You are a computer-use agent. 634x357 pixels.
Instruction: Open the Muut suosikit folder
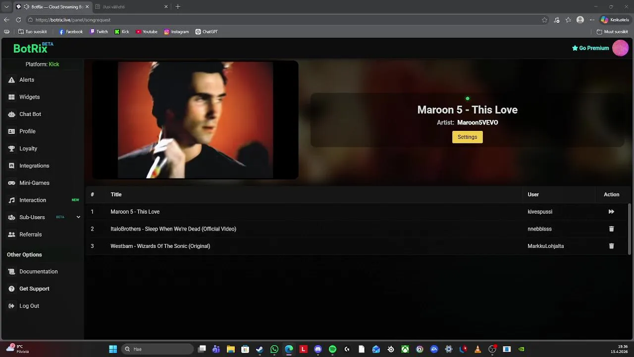pyautogui.click(x=612, y=32)
